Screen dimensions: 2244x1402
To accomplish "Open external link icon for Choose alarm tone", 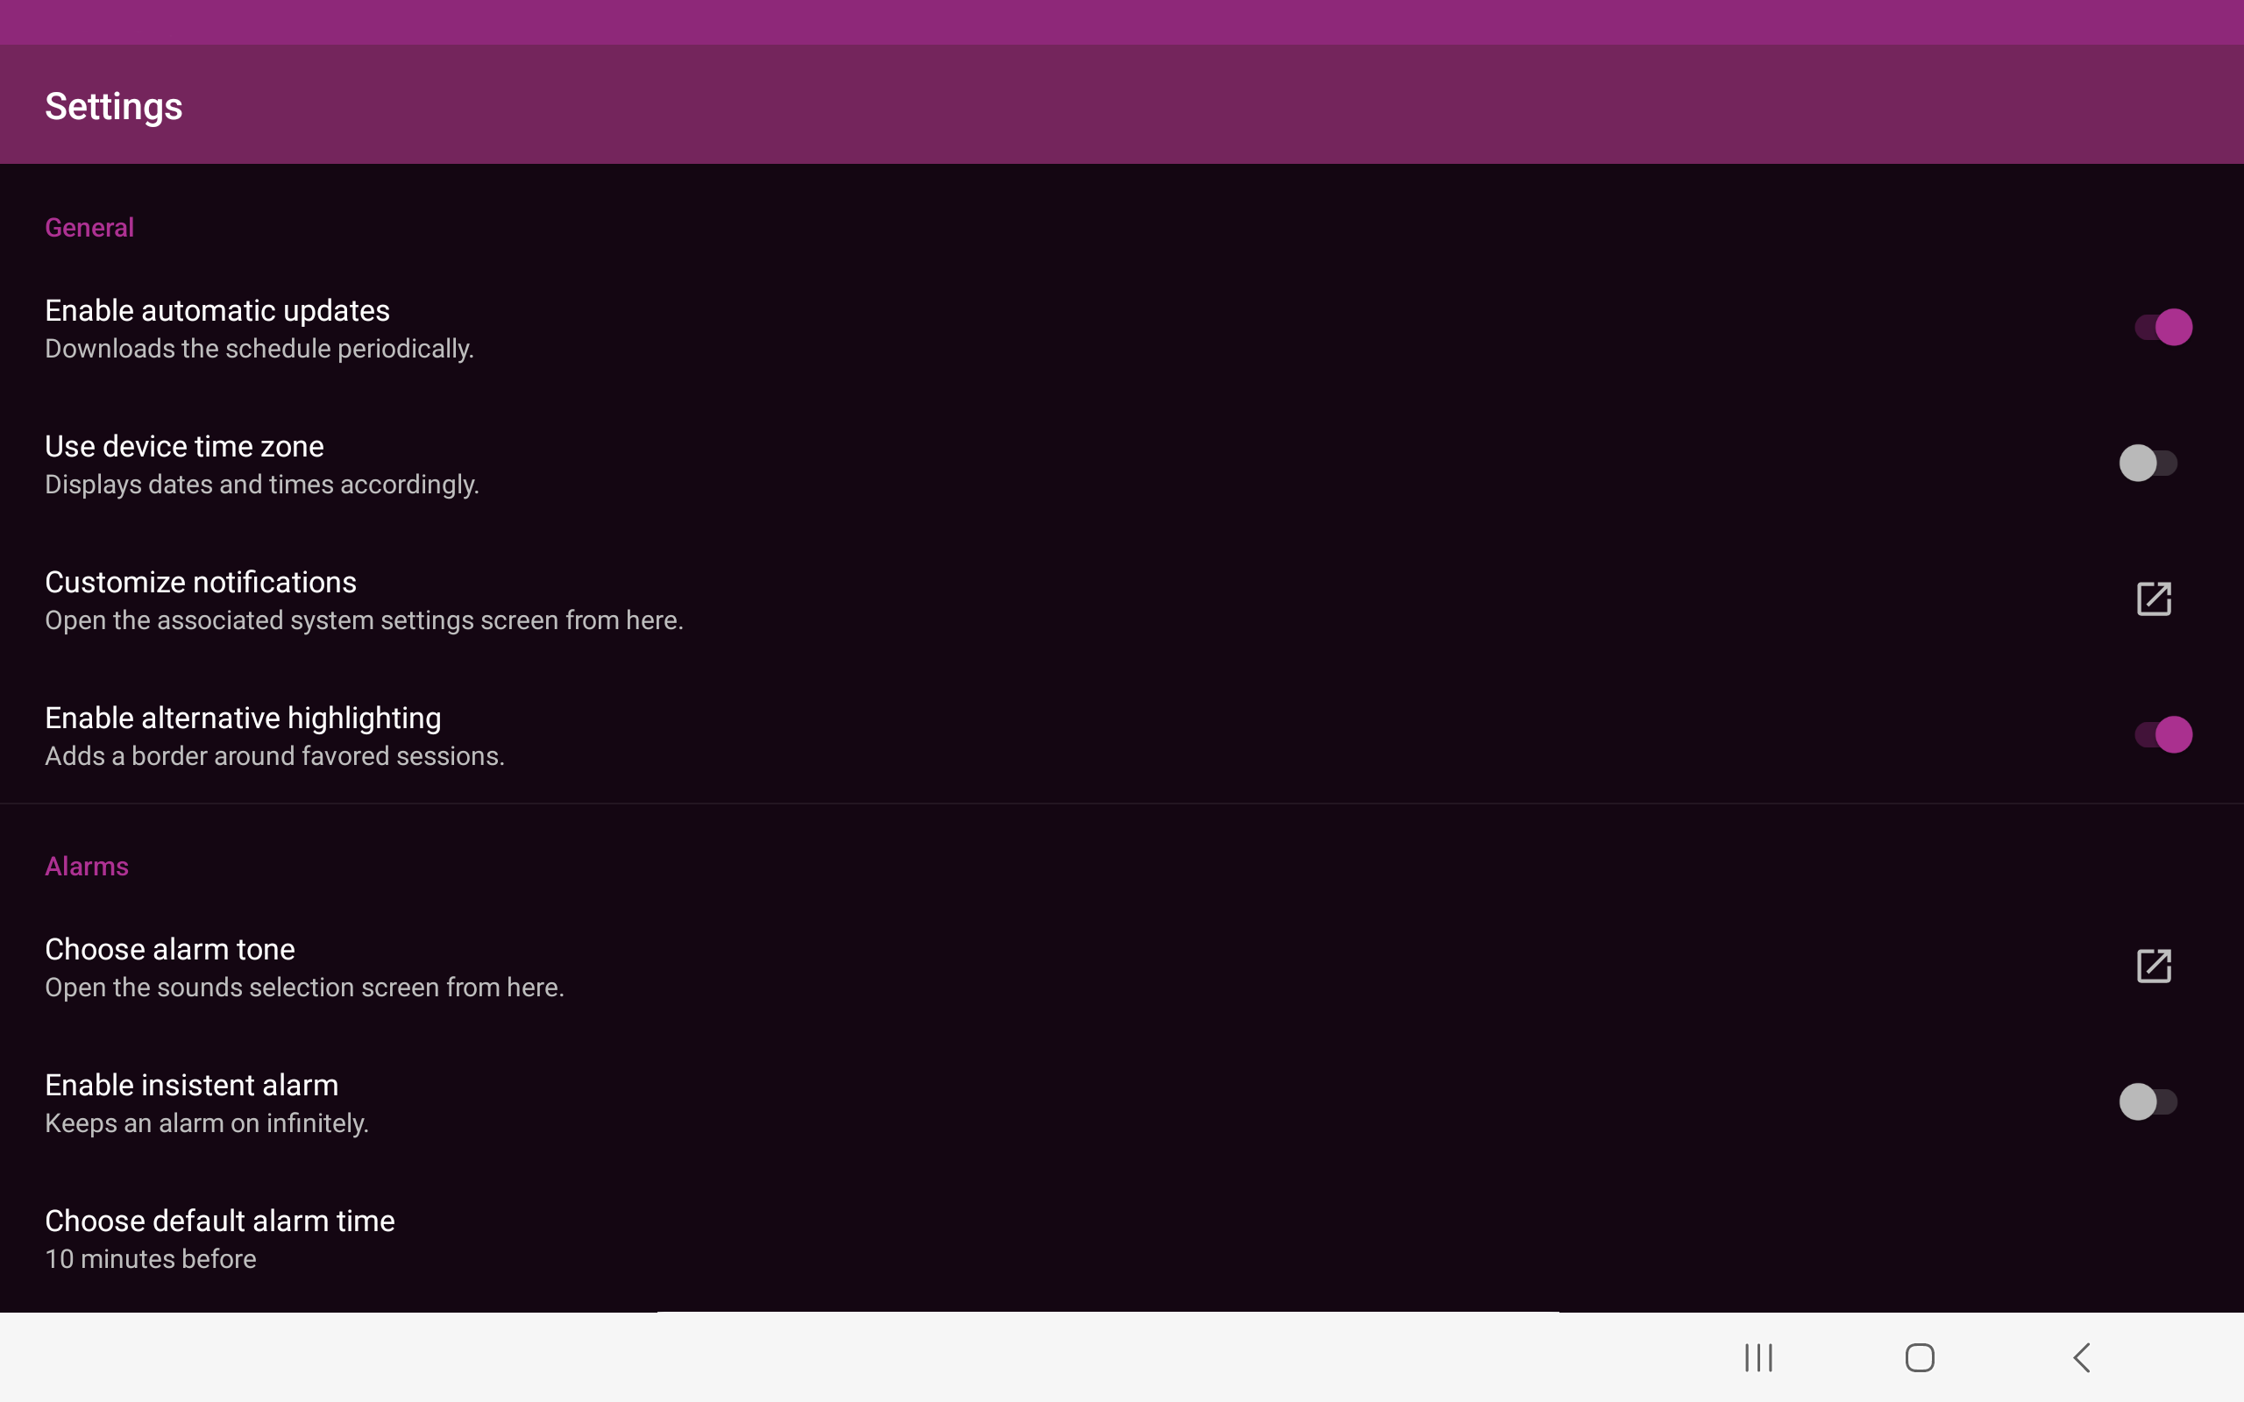I will [x=2153, y=967].
